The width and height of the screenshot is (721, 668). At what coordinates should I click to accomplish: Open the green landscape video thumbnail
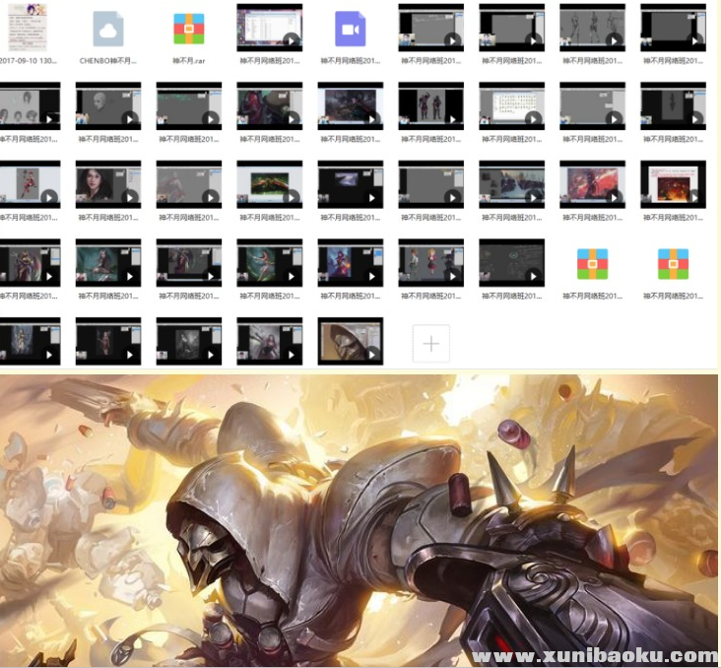tap(269, 184)
